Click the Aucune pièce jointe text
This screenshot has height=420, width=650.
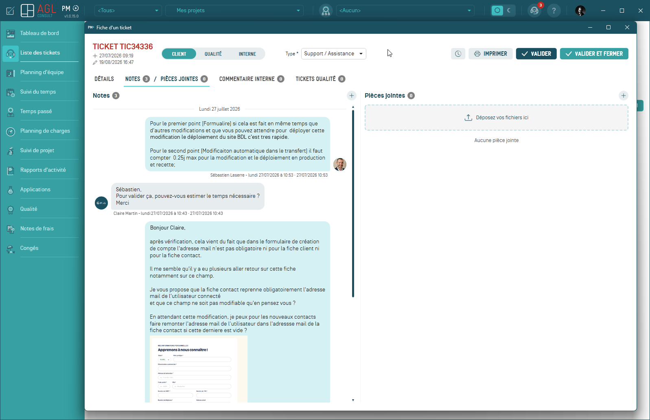497,140
